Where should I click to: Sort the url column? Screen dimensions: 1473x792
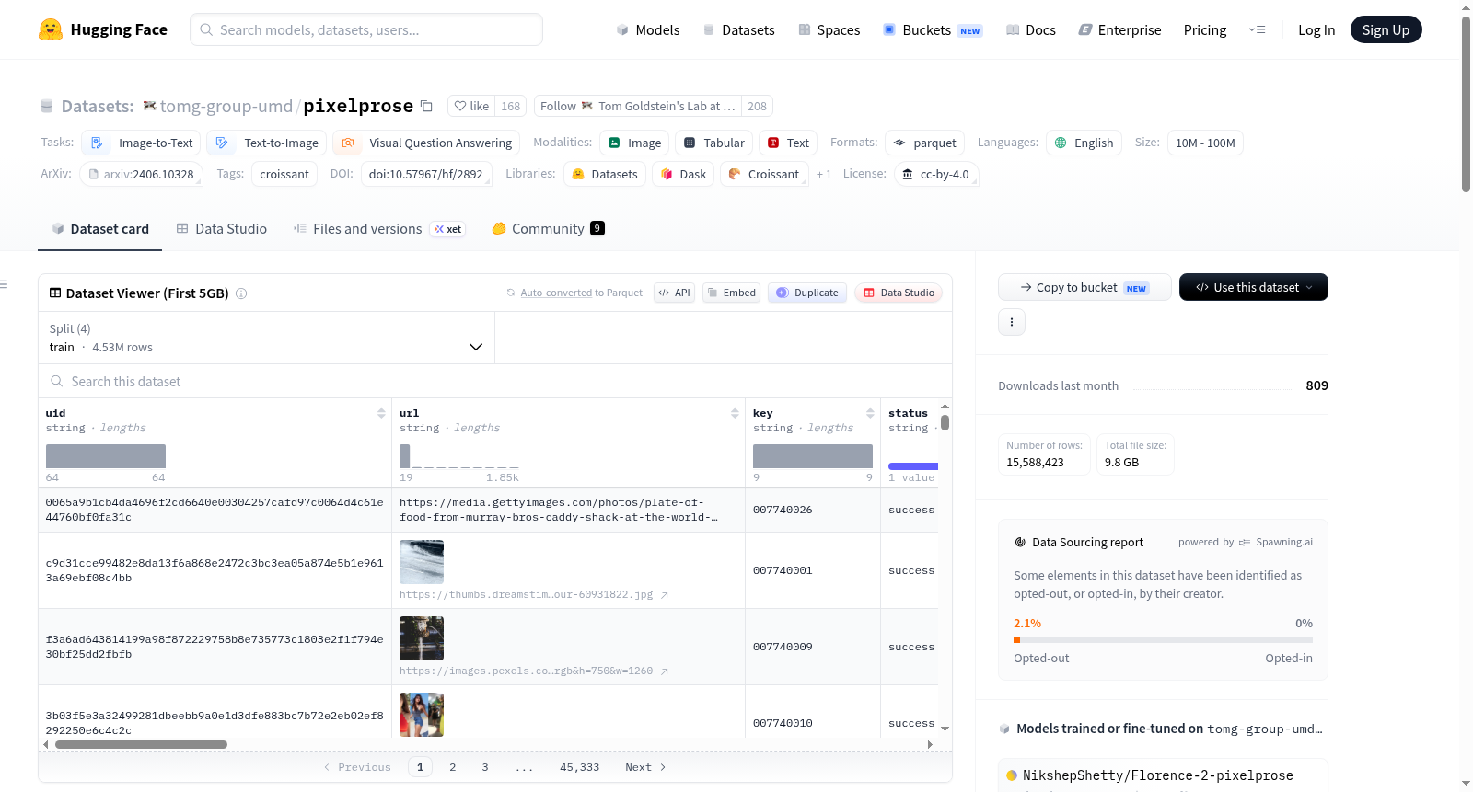[735, 414]
